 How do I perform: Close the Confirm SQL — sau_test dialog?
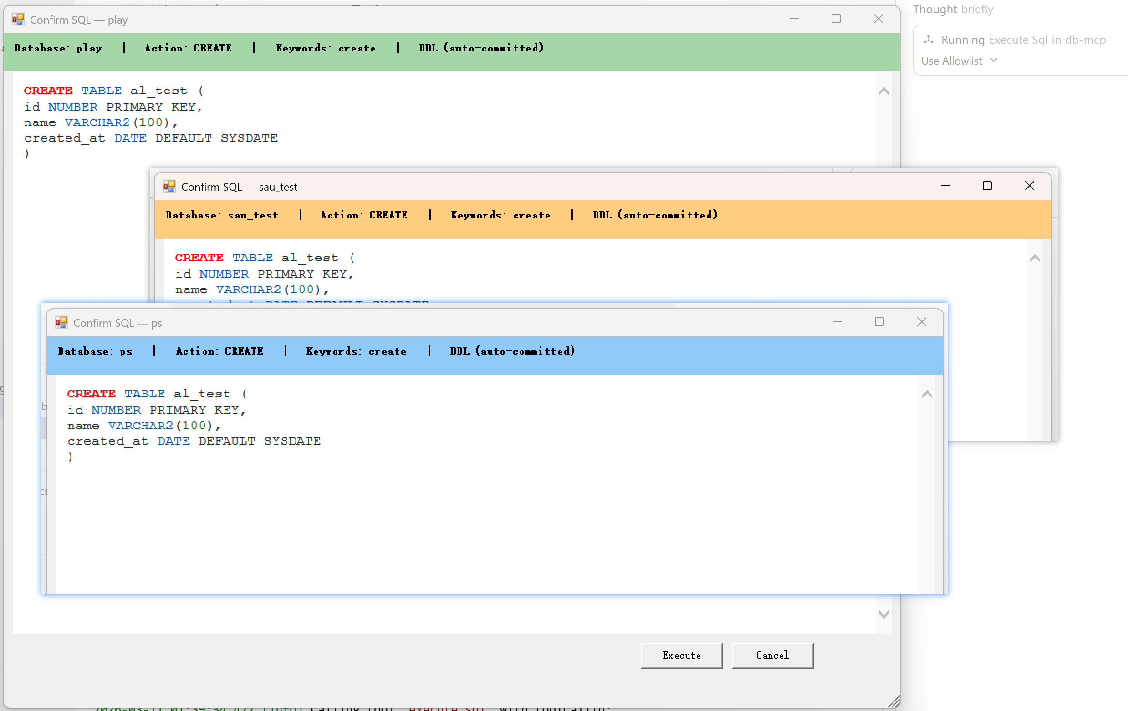pos(1029,186)
